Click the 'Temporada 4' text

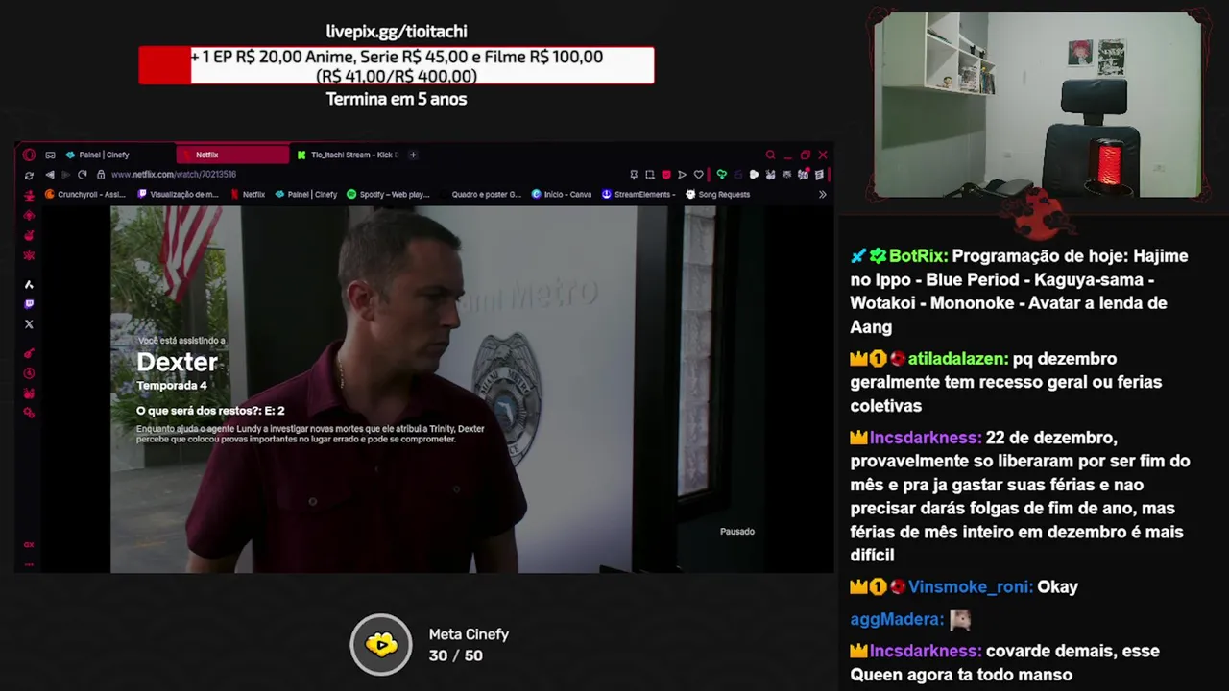click(x=172, y=386)
